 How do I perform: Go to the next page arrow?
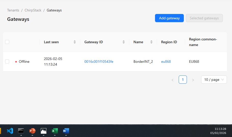[x=193, y=80]
